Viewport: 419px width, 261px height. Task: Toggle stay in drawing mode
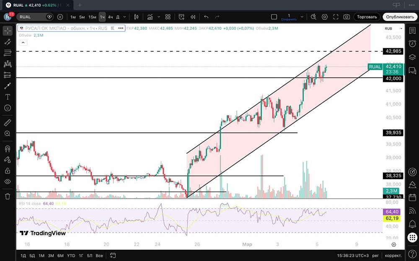click(x=8, y=160)
